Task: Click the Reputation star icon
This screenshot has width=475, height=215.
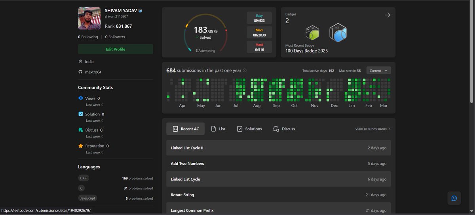Action: click(x=81, y=145)
